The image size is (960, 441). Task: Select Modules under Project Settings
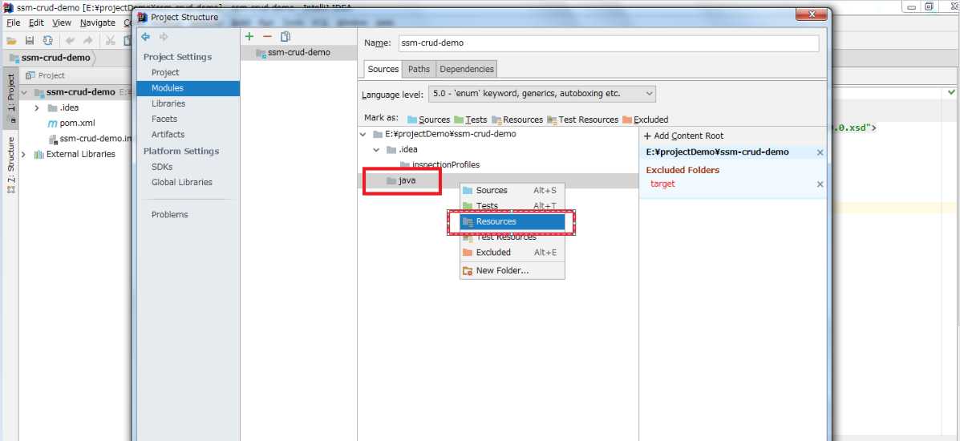(x=188, y=88)
